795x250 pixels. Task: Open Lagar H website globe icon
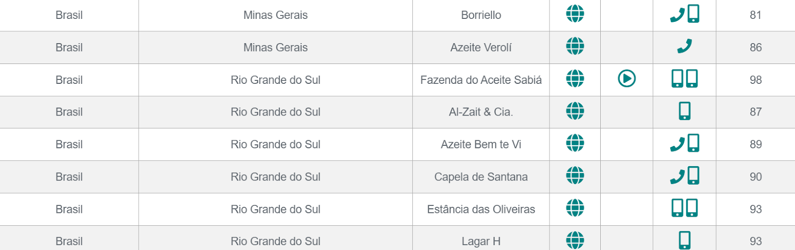point(575,240)
